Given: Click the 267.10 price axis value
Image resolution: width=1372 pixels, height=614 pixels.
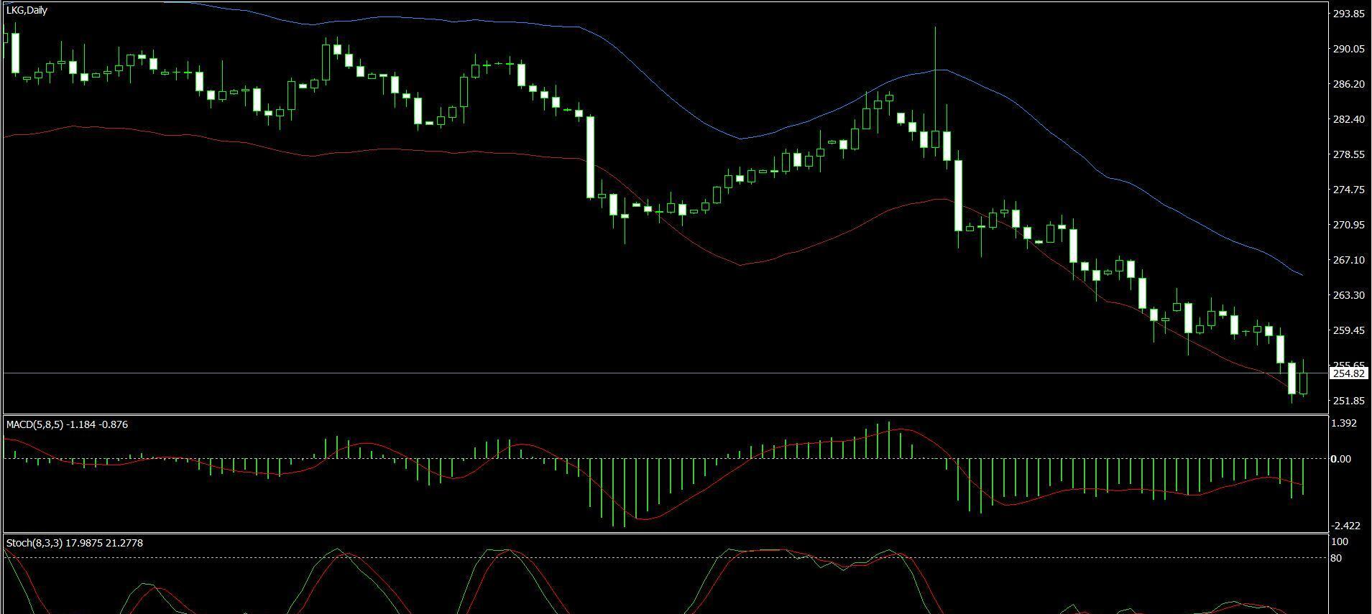Looking at the screenshot, I should click(1348, 260).
